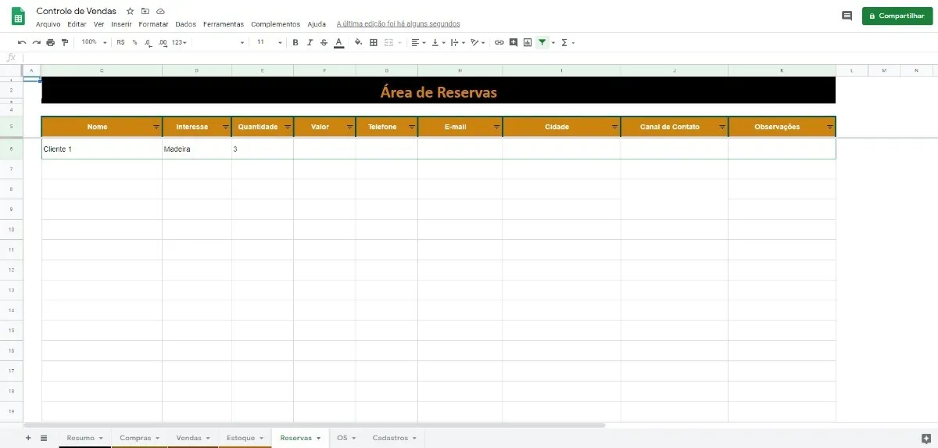Screen dimensions: 938x448
Task: Open the fill color paint bucket
Action: click(358, 42)
